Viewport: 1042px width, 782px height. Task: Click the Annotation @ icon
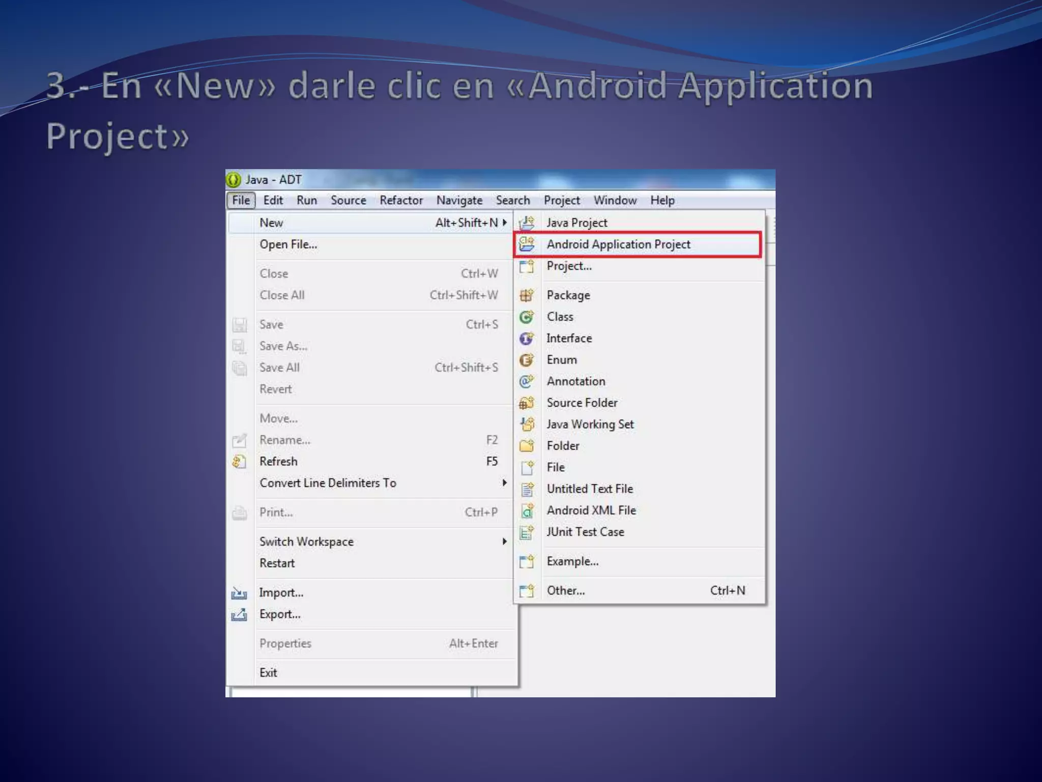click(x=527, y=381)
